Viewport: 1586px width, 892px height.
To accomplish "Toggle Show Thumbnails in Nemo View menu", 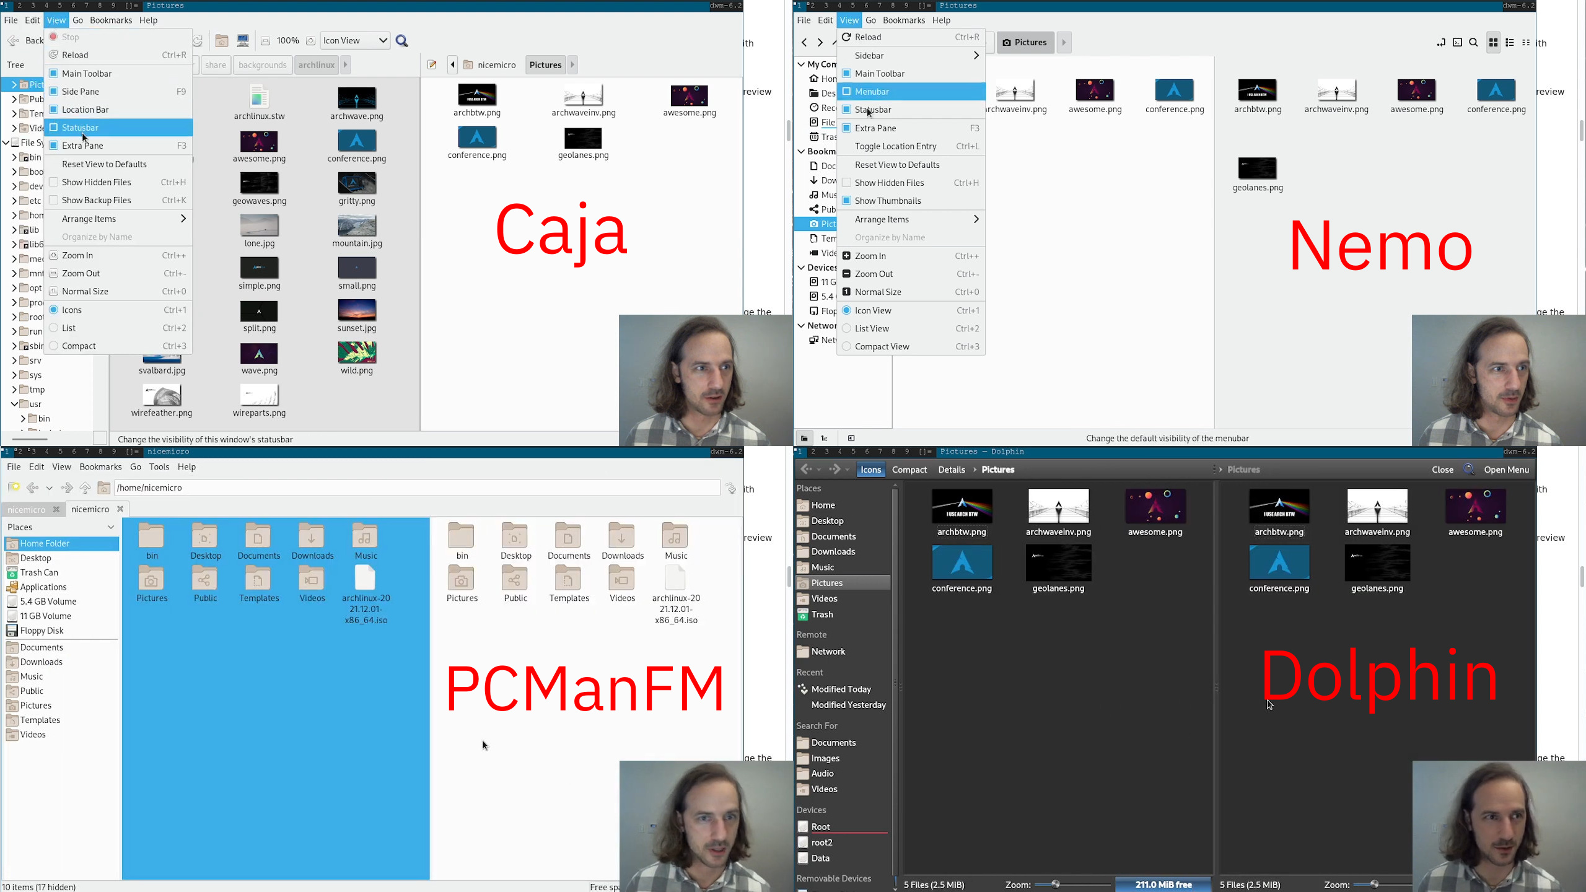I will (847, 201).
